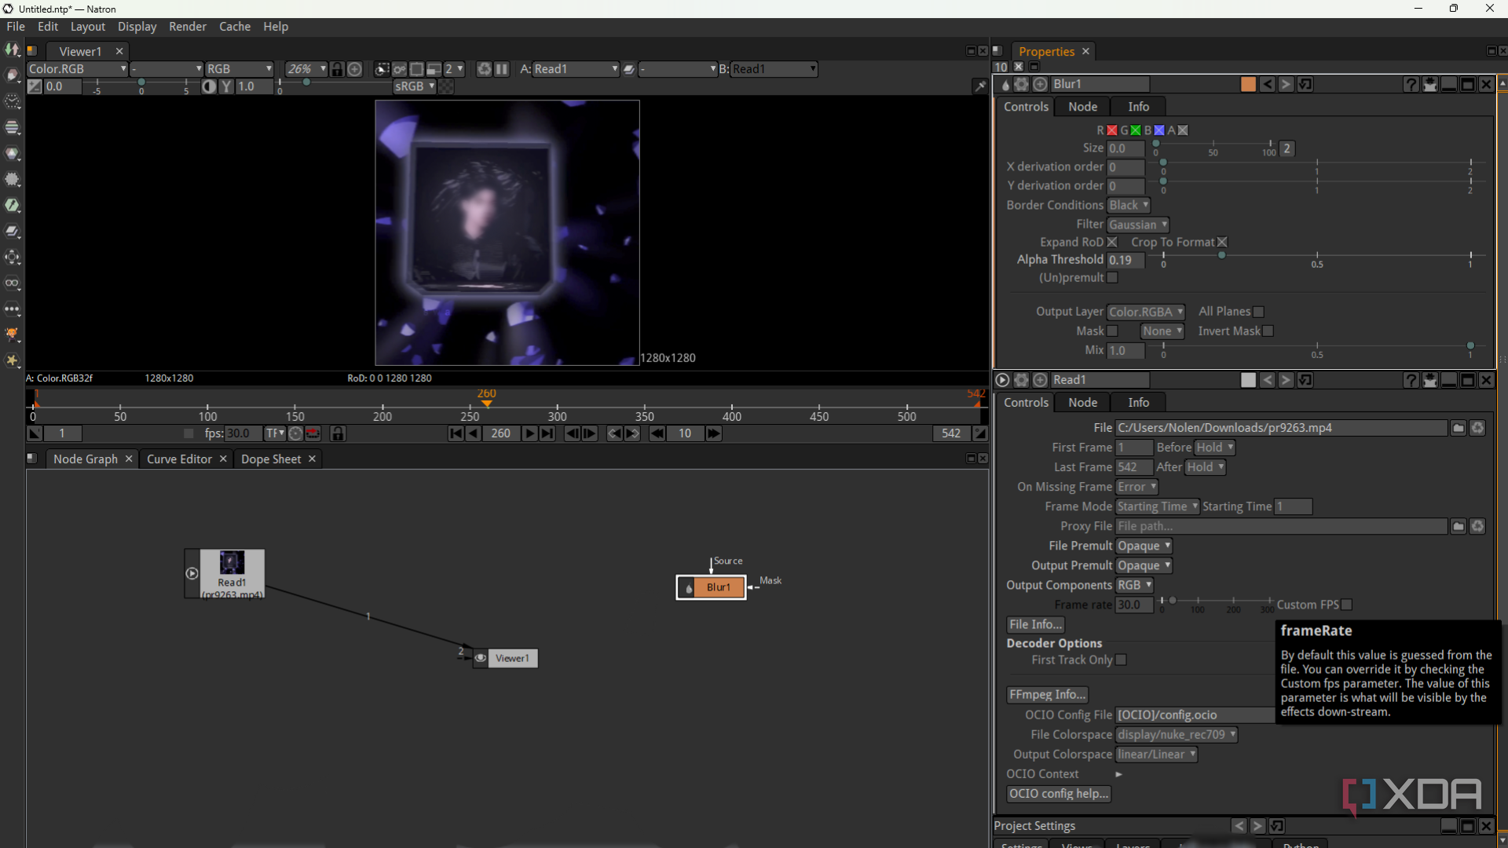Go to last frame button in timeline
Image resolution: width=1508 pixels, height=848 pixels.
coord(547,433)
